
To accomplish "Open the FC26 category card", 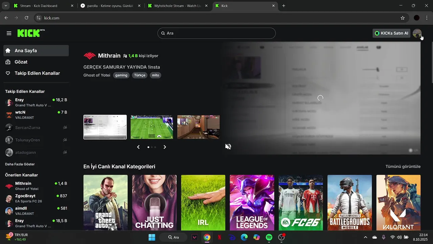I will pos(301,203).
